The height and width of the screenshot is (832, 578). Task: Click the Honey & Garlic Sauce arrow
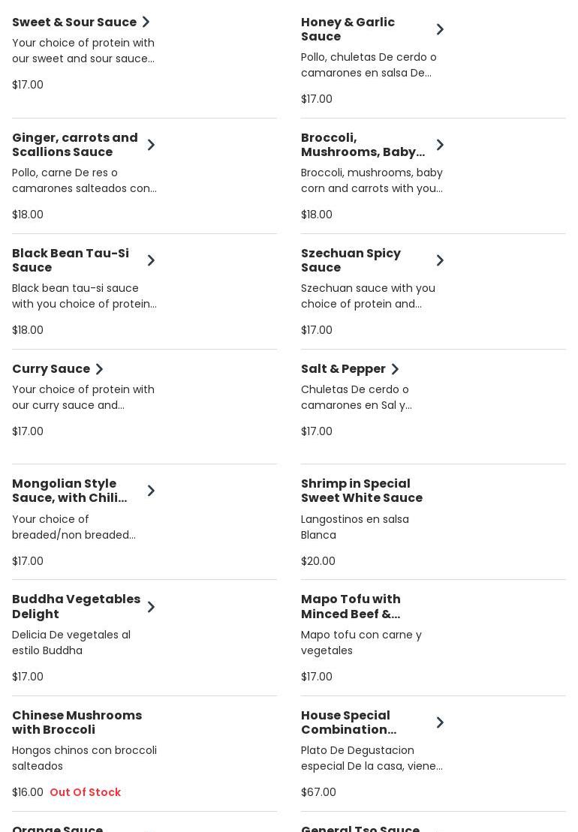440,29
